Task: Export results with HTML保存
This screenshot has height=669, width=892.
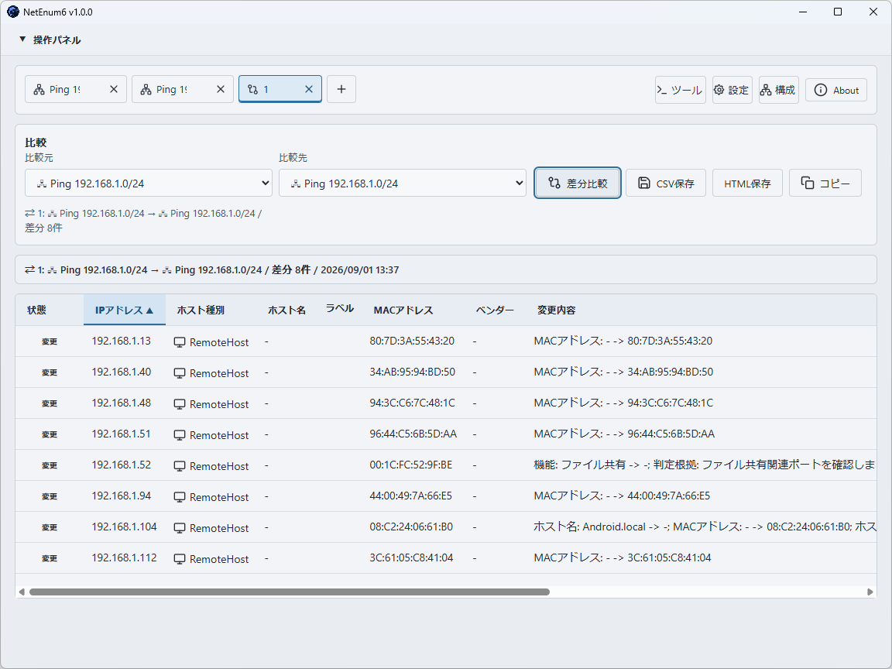Action: tap(747, 184)
